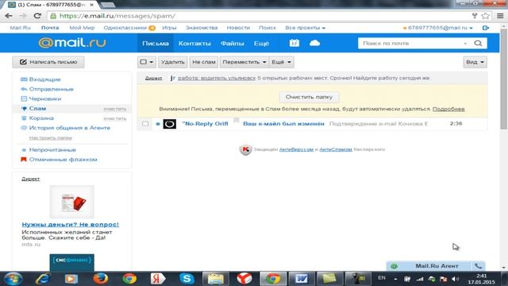508x286 pixels.
Task: Open the Переместить dropdown
Action: coord(244,62)
